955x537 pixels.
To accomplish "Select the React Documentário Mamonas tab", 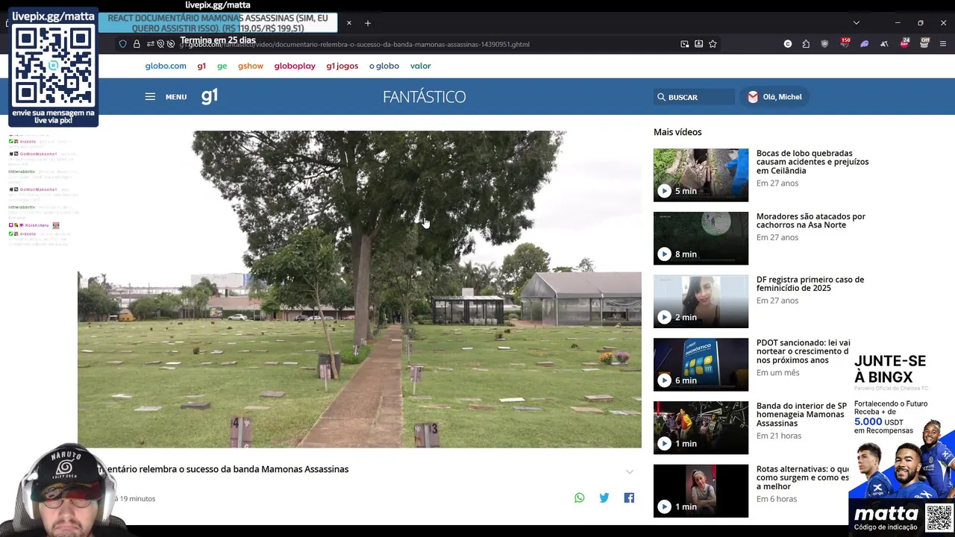I will (x=218, y=23).
